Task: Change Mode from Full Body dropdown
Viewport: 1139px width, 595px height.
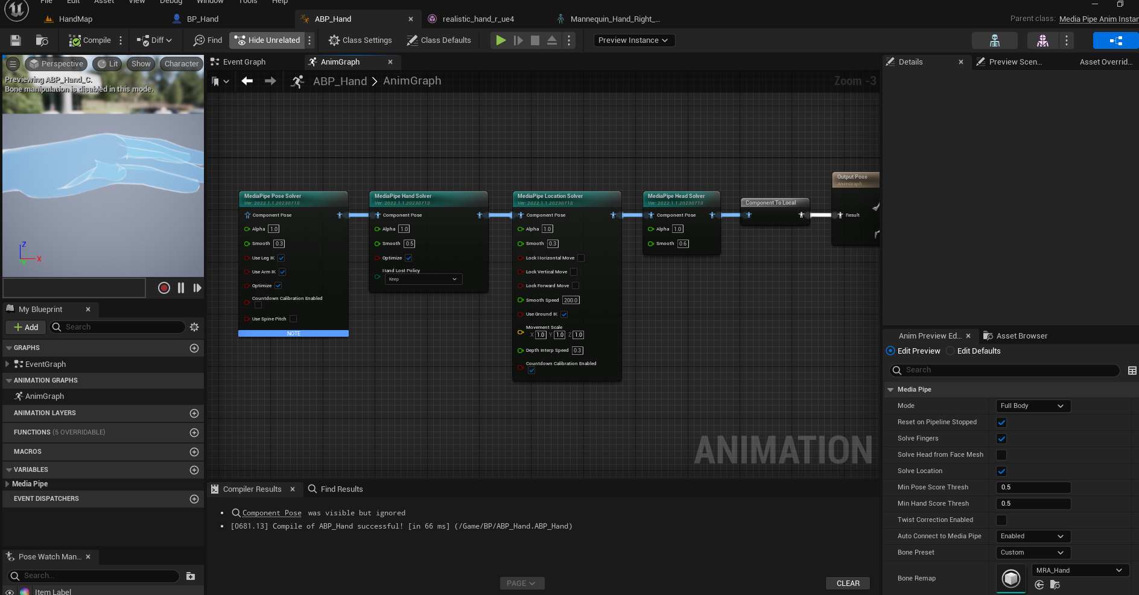Action: click(1033, 406)
